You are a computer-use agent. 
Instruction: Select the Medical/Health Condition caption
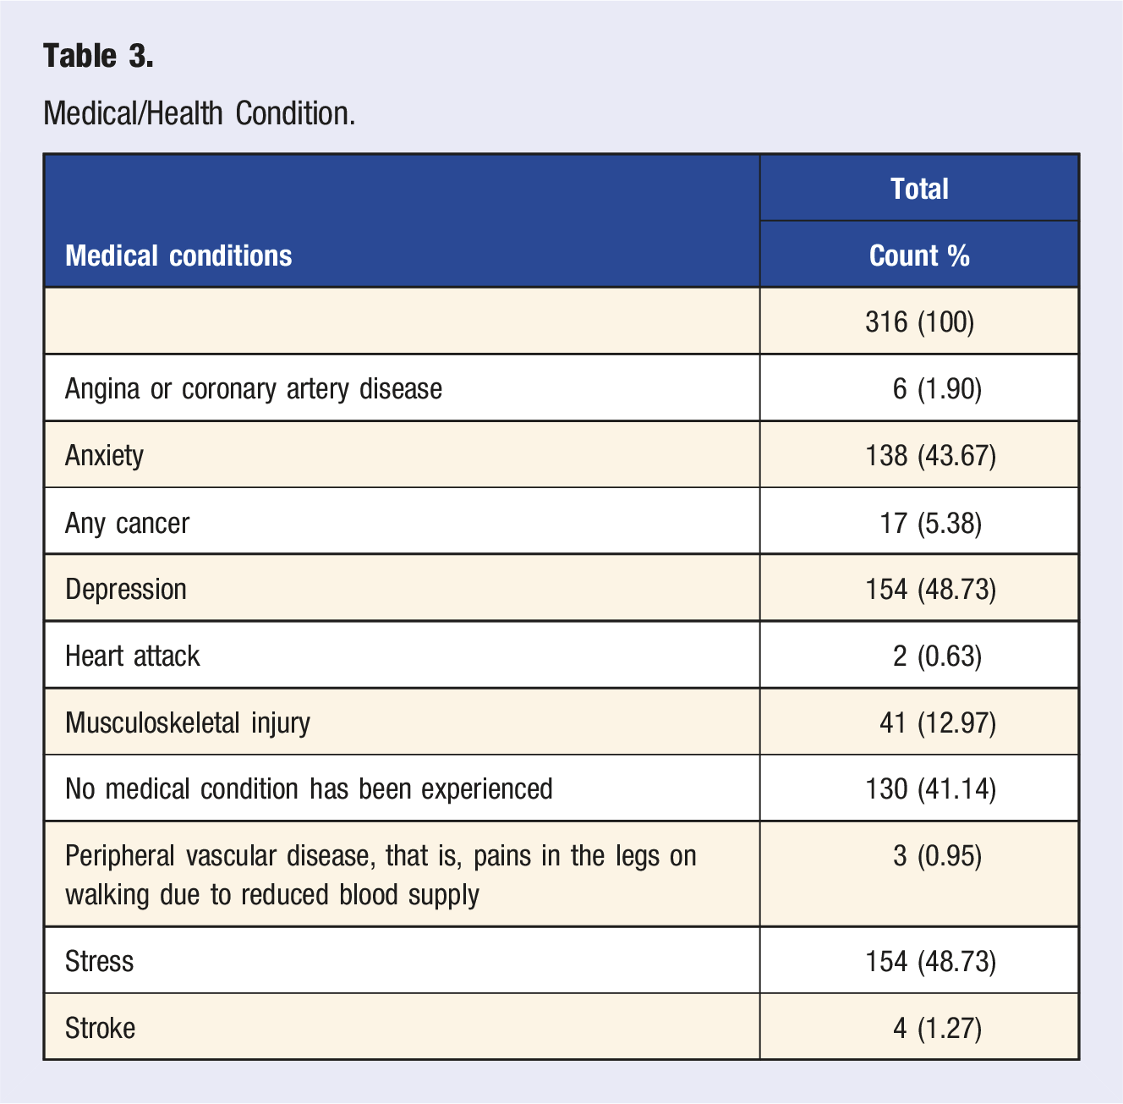click(199, 113)
